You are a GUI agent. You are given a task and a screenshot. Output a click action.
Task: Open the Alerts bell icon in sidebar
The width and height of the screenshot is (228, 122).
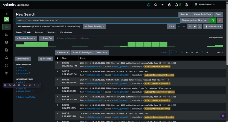click(x=7, y=58)
